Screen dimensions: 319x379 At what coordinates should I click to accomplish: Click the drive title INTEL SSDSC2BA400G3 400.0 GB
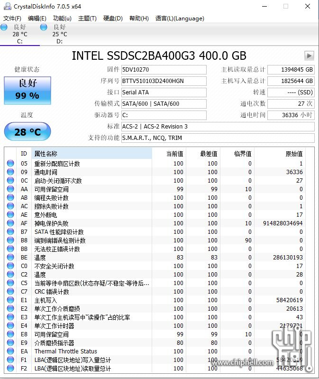click(x=159, y=56)
